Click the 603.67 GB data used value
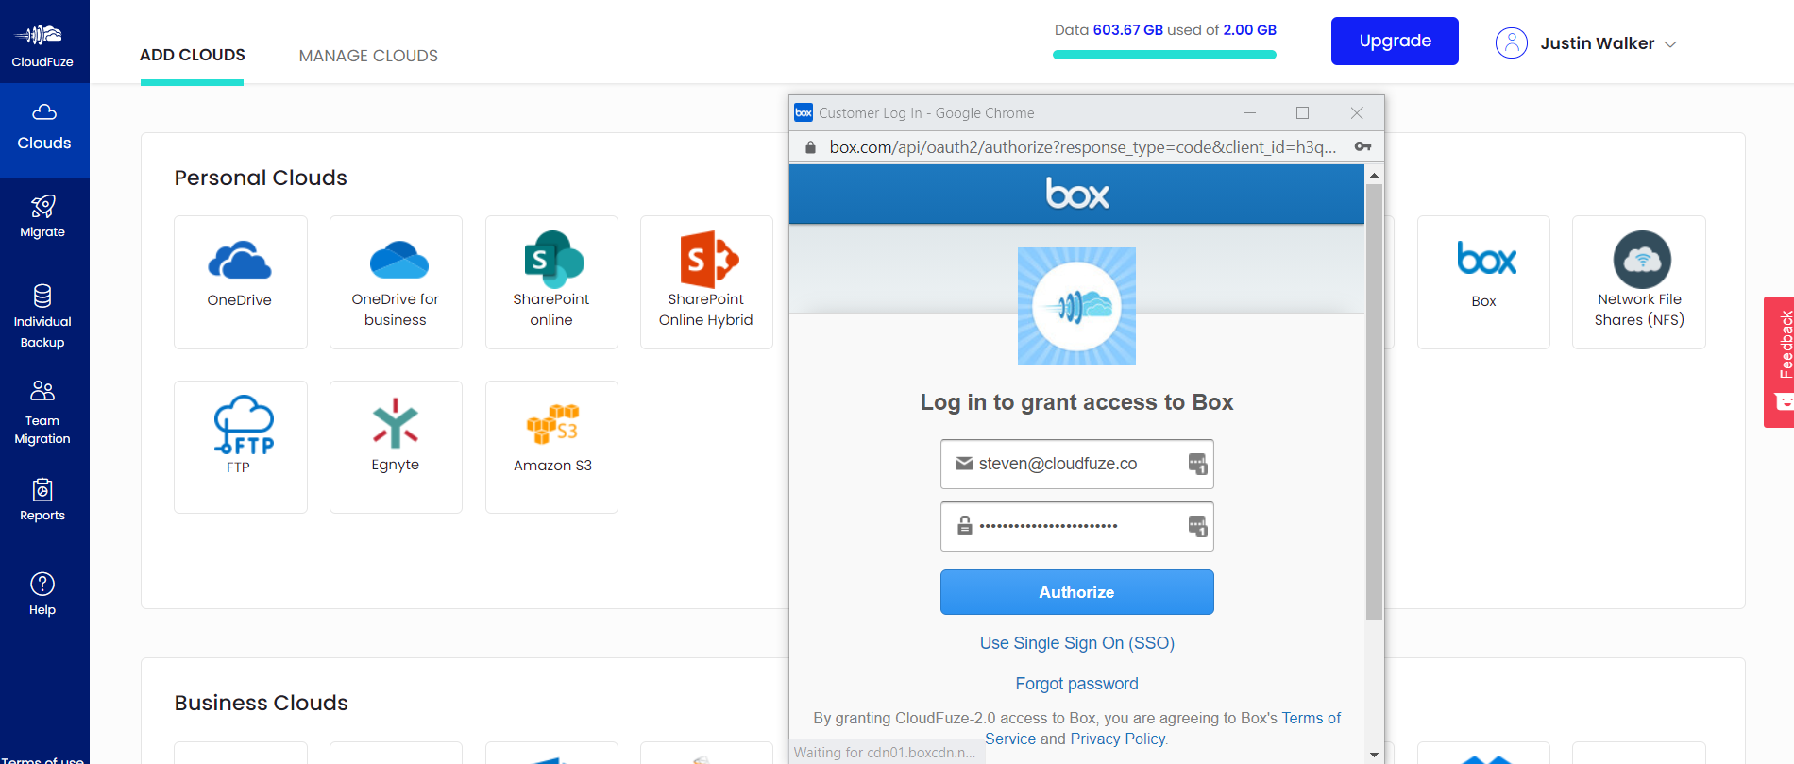The image size is (1794, 764). [x=1127, y=30]
